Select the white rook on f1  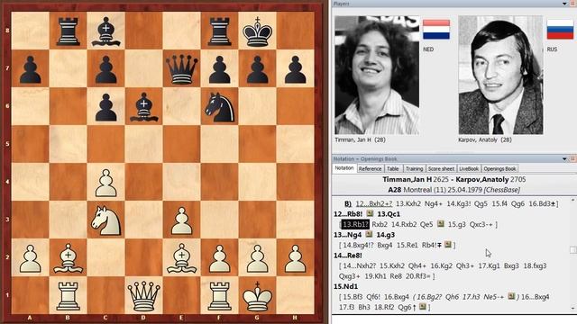220,296
